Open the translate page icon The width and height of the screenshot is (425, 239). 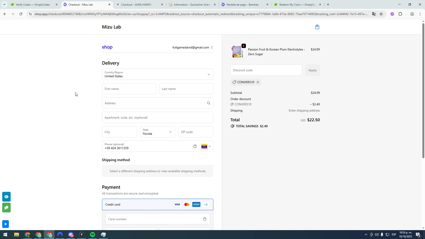[374, 14]
